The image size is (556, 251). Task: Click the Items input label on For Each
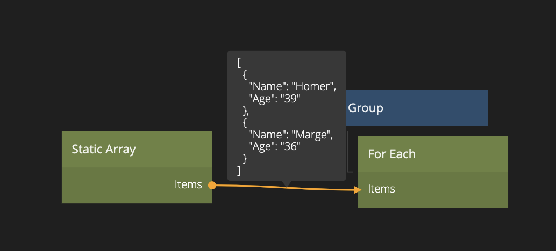[x=381, y=189]
